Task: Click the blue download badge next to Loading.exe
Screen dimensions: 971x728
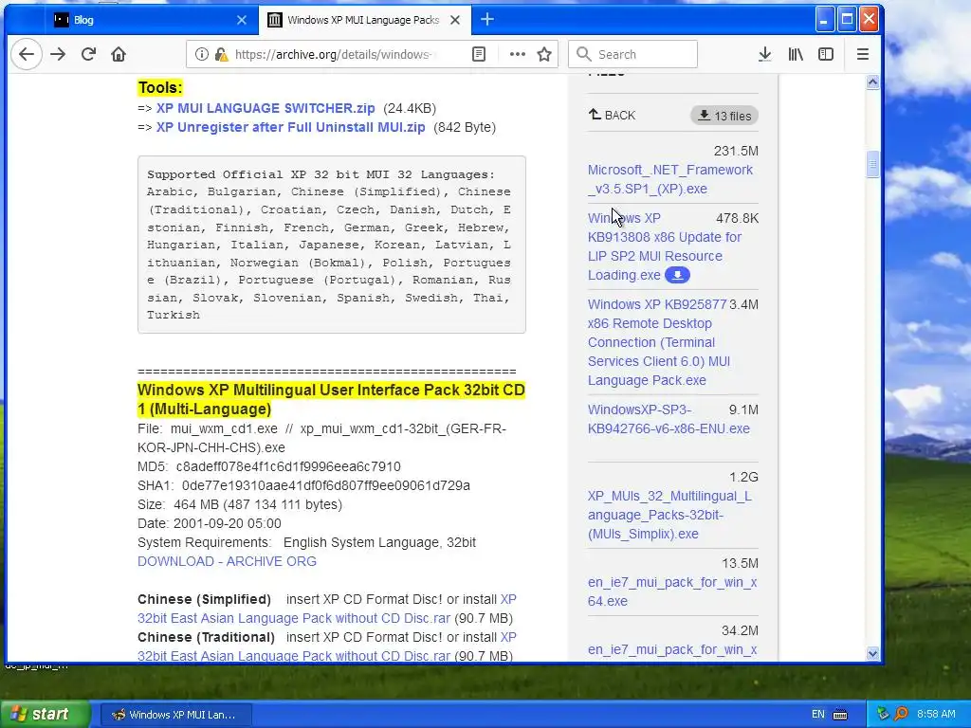Action: point(677,275)
